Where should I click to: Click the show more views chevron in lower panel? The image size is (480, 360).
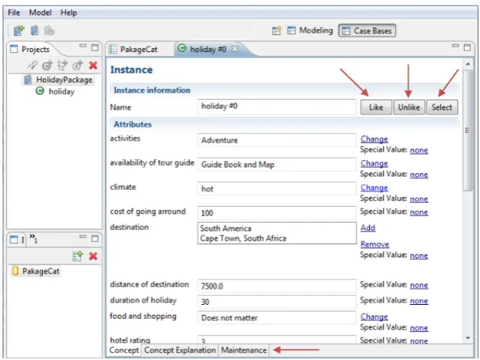(34, 238)
